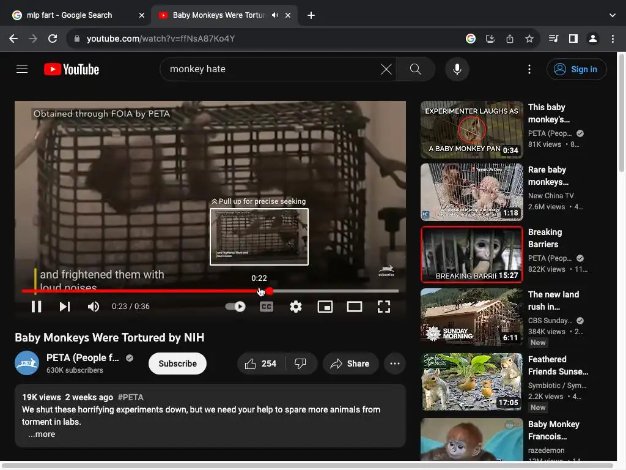Click the seek preview thumbnail in the video
Viewport: 626px width, 470px height.
(x=259, y=237)
